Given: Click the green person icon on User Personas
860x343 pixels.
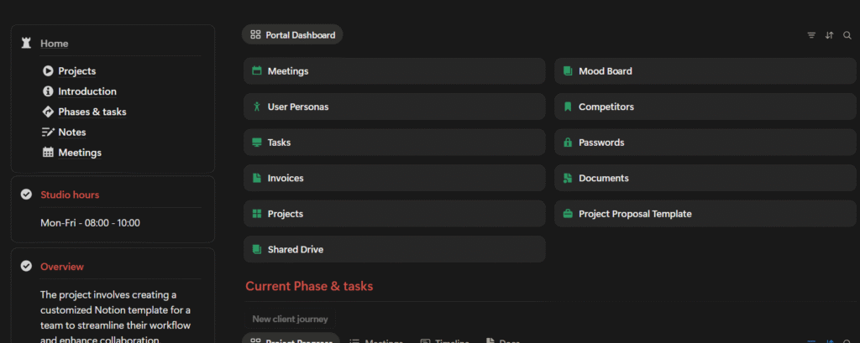Looking at the screenshot, I should click(x=256, y=107).
